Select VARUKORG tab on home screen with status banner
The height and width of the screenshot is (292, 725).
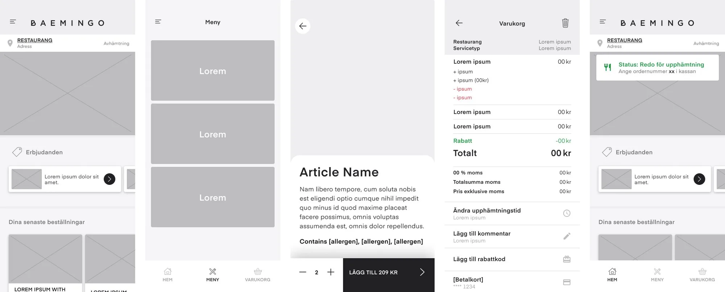tap(702, 275)
